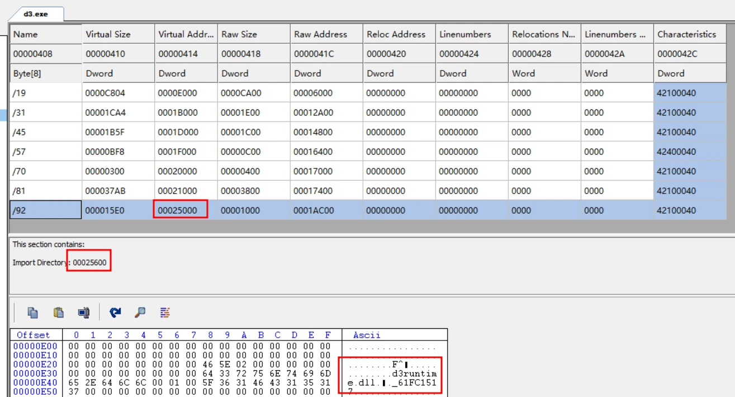This screenshot has height=397, width=735.
Task: Click Raw Size value 00003800
Action: tap(240, 191)
